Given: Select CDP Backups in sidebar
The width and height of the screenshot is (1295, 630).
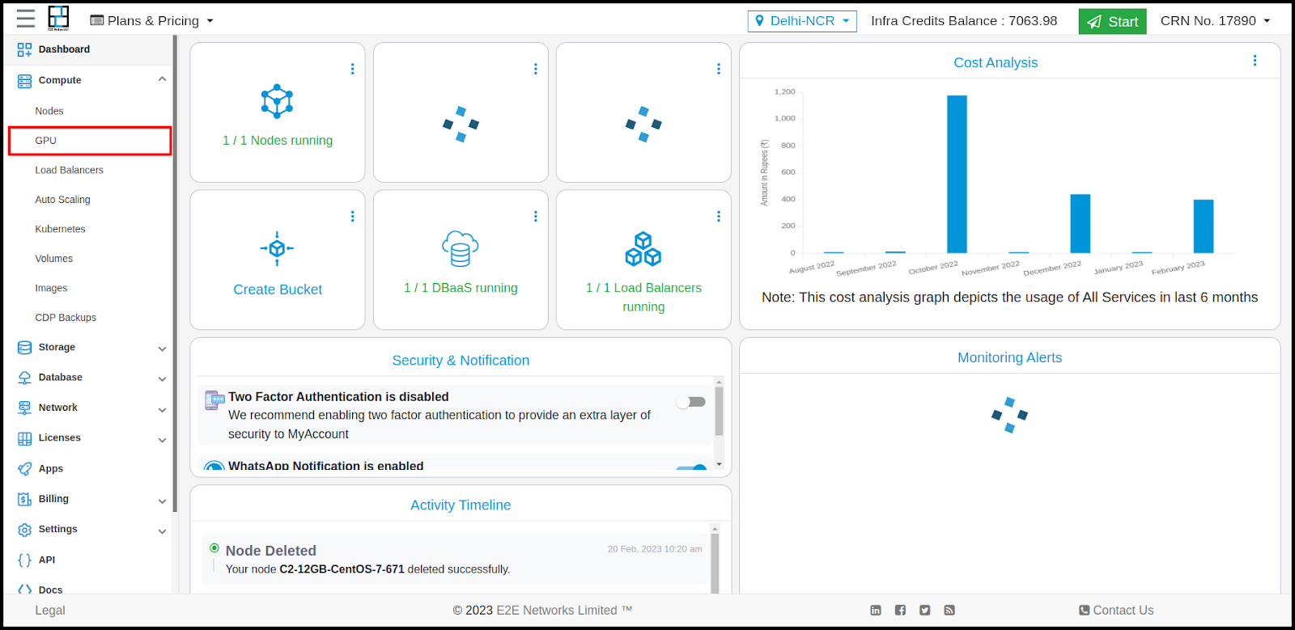Looking at the screenshot, I should click(66, 318).
